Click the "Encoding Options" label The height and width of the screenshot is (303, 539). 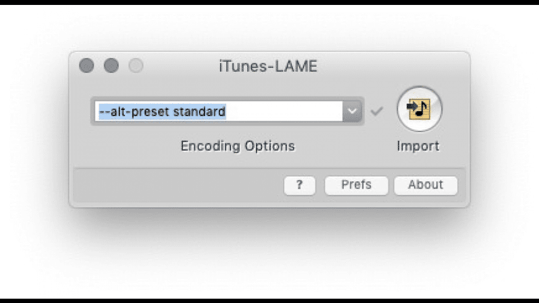point(238,146)
